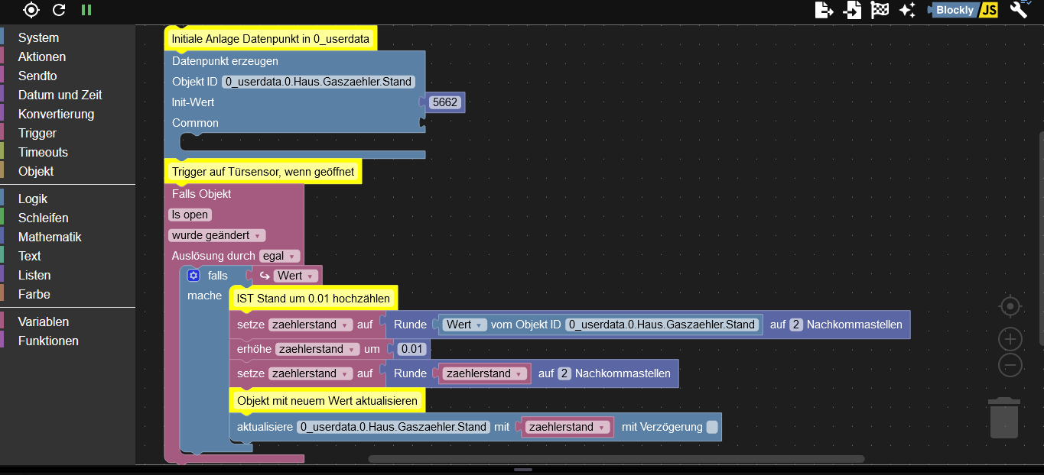Open zaehlerstand dropdown in first setze block
This screenshot has width=1044, height=475.
[311, 325]
